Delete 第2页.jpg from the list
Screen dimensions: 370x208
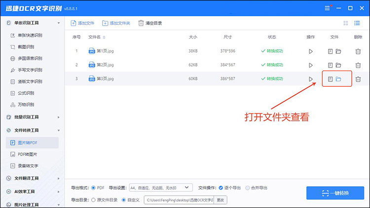[x=358, y=65]
